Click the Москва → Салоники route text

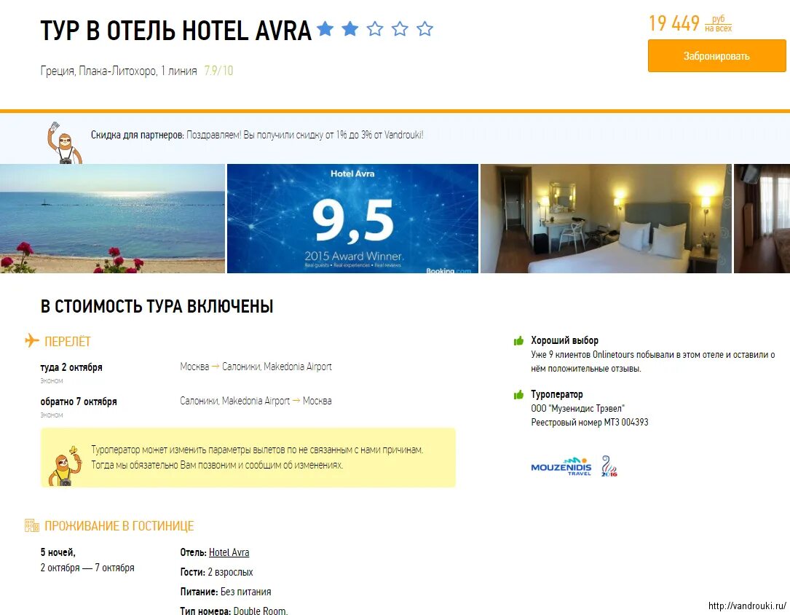click(x=256, y=367)
